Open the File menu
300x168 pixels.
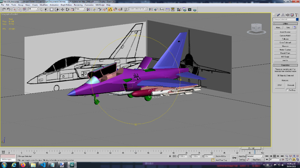[2, 5]
